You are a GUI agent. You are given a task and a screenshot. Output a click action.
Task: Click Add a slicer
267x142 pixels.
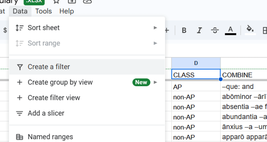coord(46,113)
